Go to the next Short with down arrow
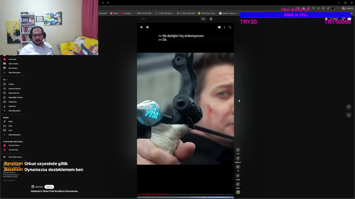Viewport: 355px width, 199px height. [349, 115]
